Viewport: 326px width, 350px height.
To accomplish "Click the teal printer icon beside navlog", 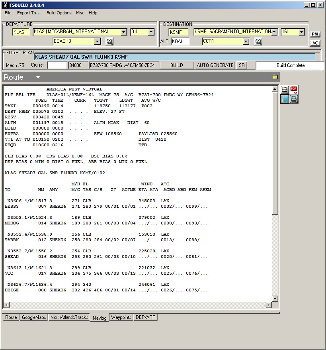I will point(294,99).
